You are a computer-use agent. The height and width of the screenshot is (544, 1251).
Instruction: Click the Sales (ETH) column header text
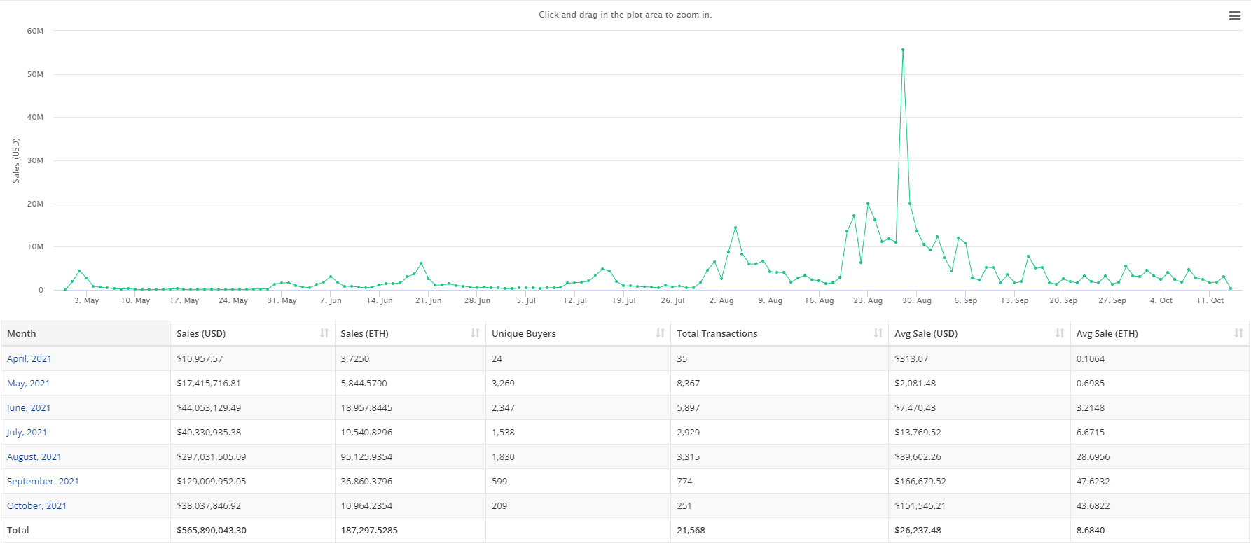click(364, 333)
